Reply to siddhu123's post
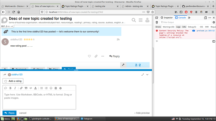This screenshot has height=121, width=216. coord(115,56)
